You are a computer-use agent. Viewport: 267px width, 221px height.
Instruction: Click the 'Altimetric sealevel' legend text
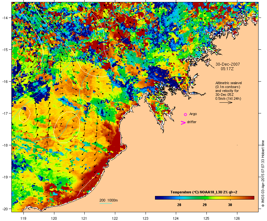[229, 83]
